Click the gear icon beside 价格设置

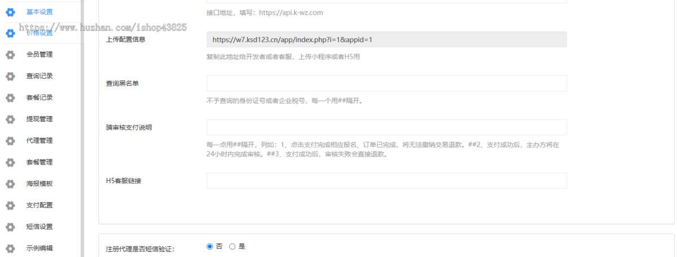[x=10, y=33]
